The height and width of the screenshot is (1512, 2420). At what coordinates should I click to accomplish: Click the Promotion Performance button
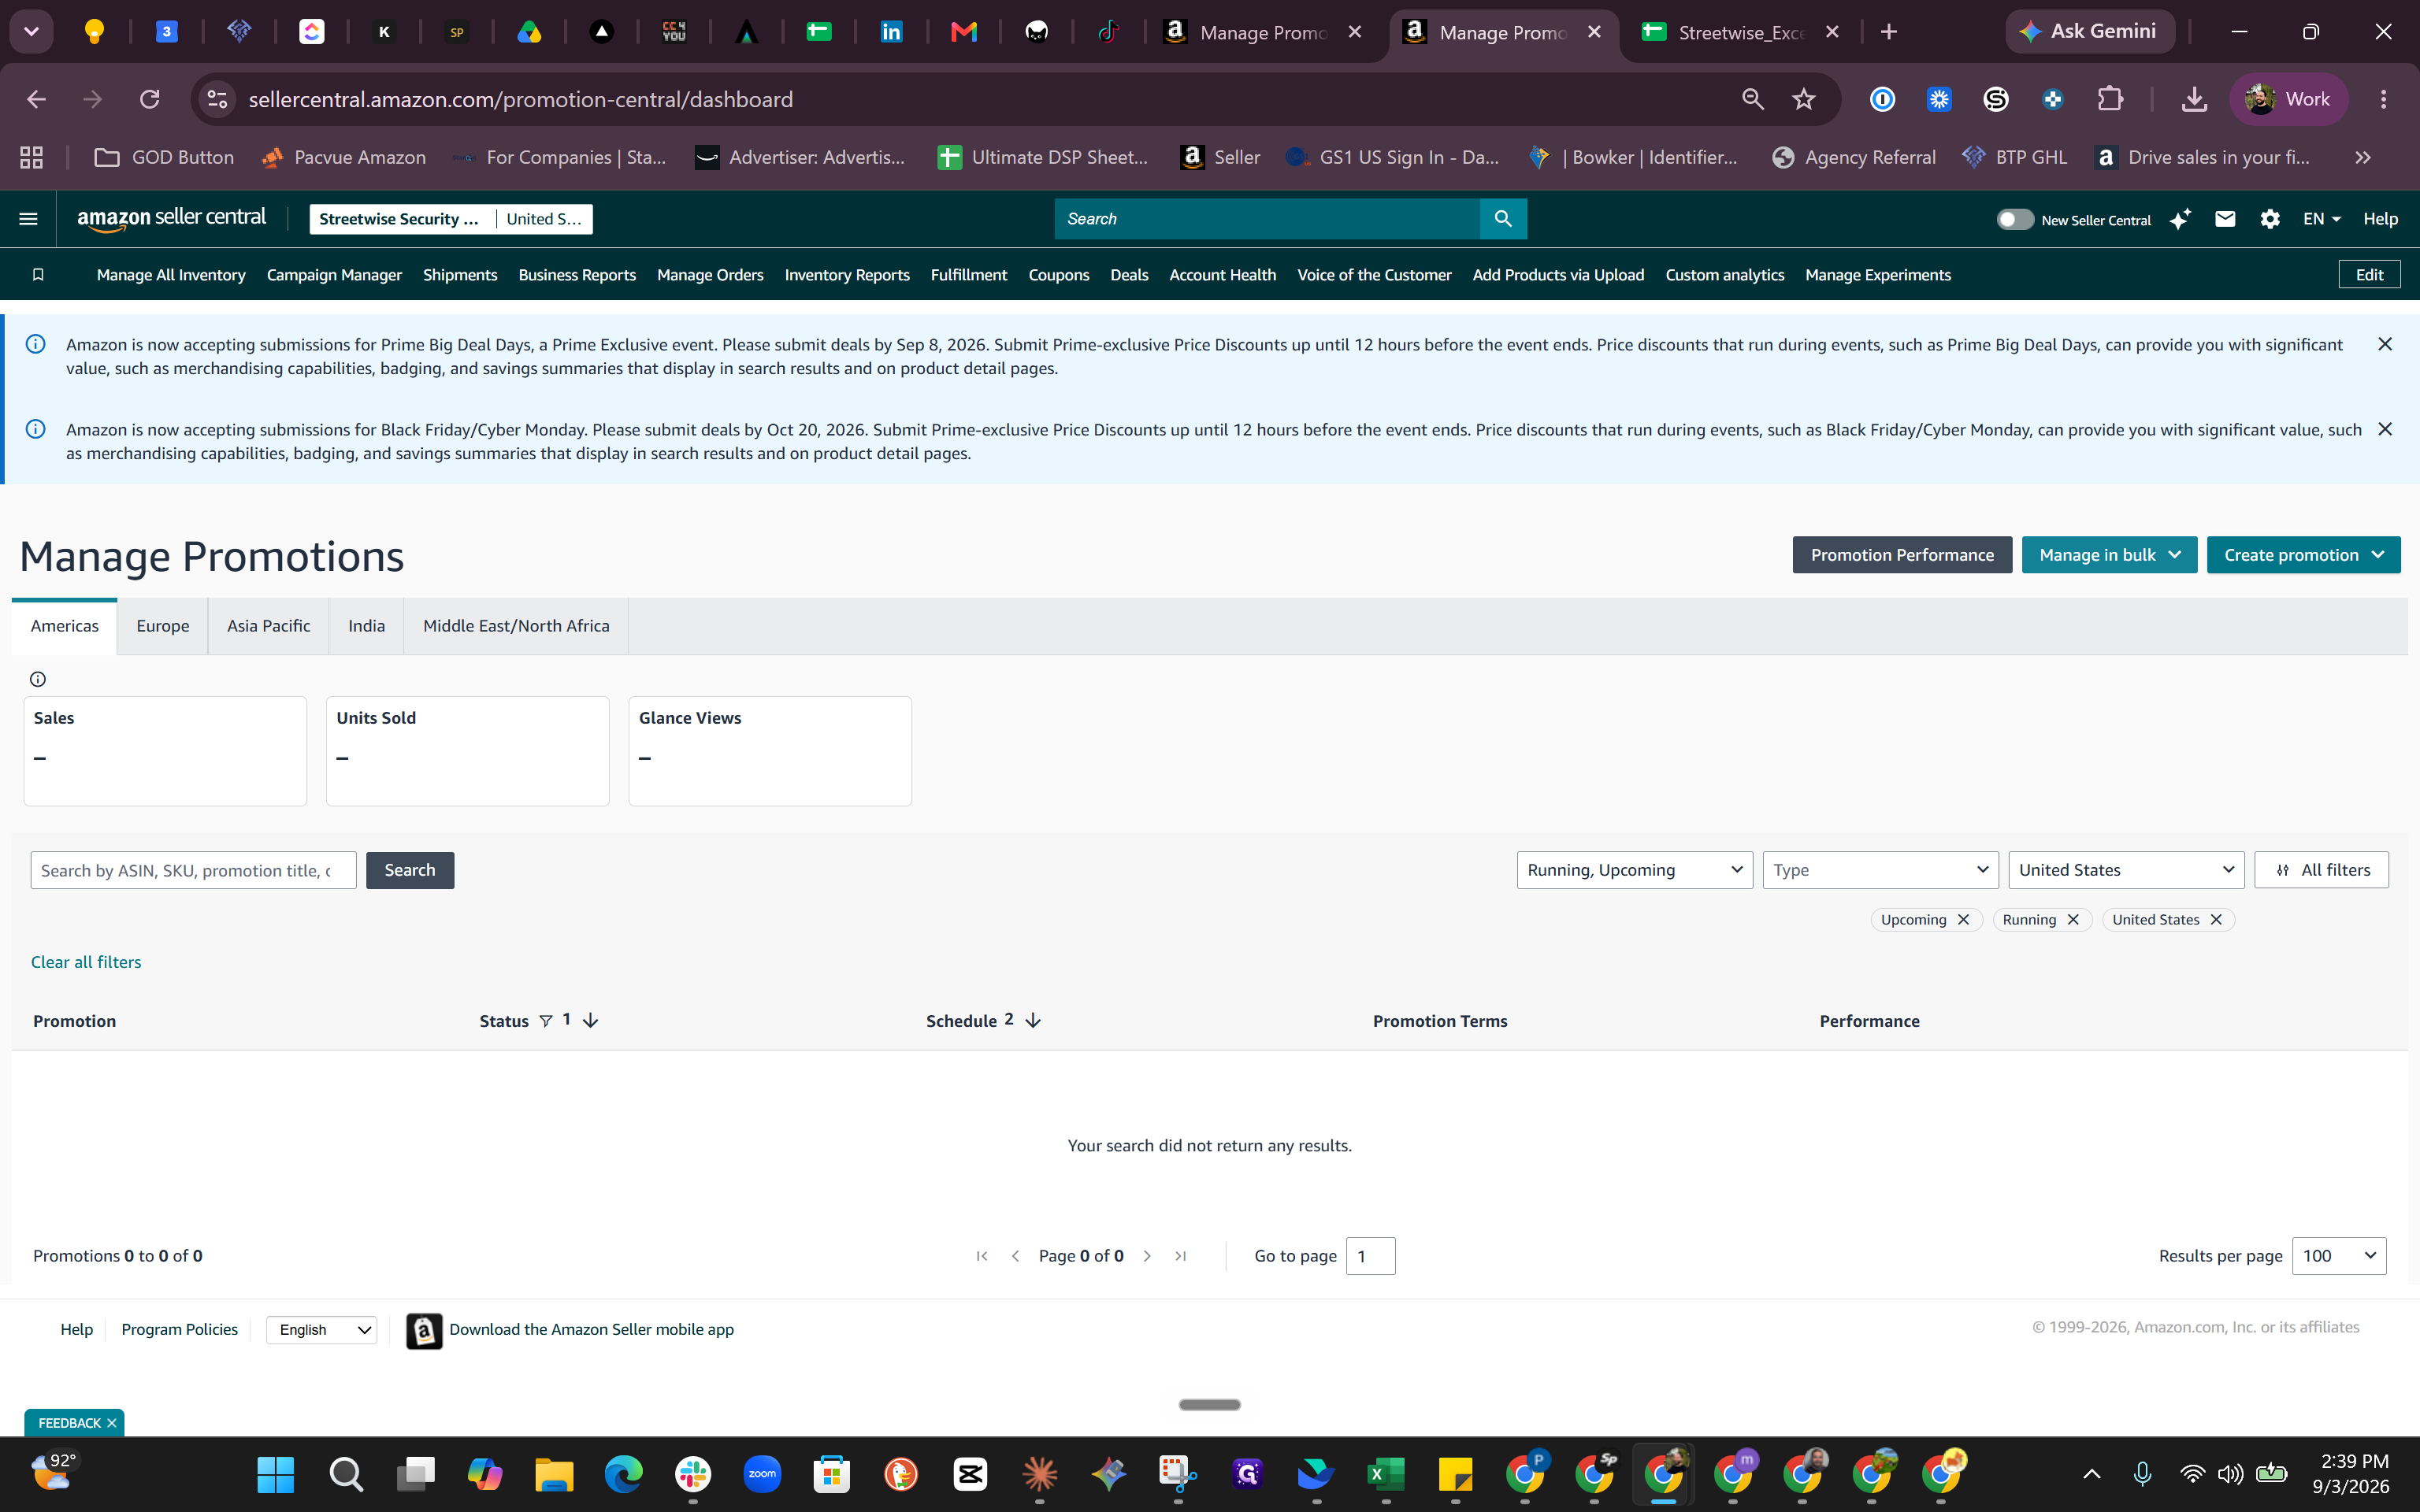click(x=1902, y=555)
